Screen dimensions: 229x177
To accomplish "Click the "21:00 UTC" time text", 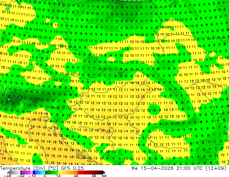I will point(189,168).
